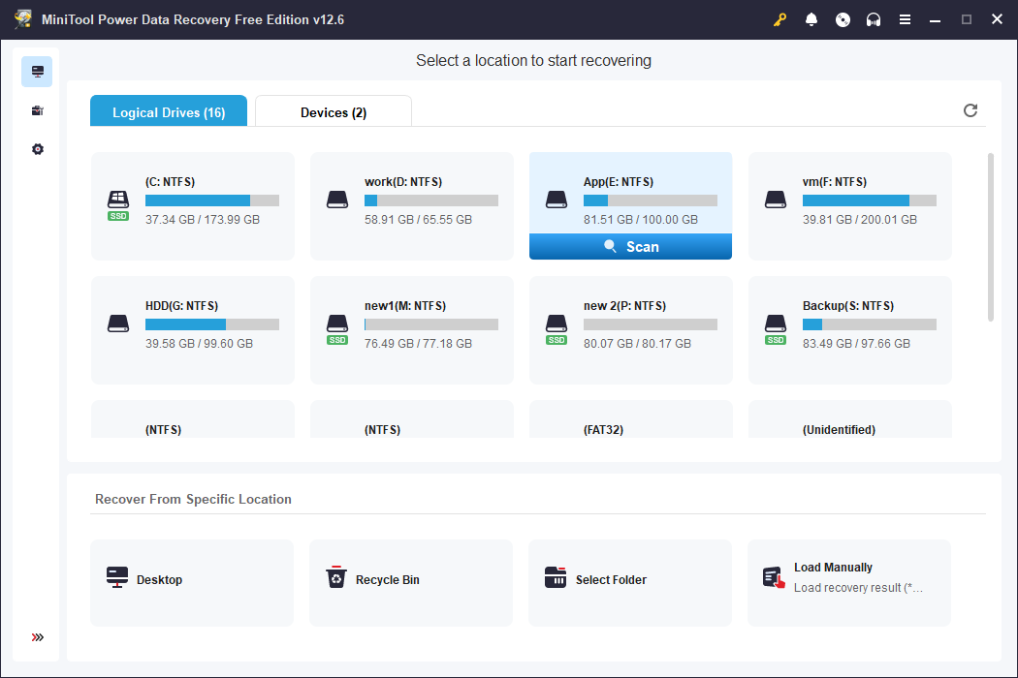Open the hamburger menu in the title bar
Screen dimensions: 1018x678
[905, 18]
